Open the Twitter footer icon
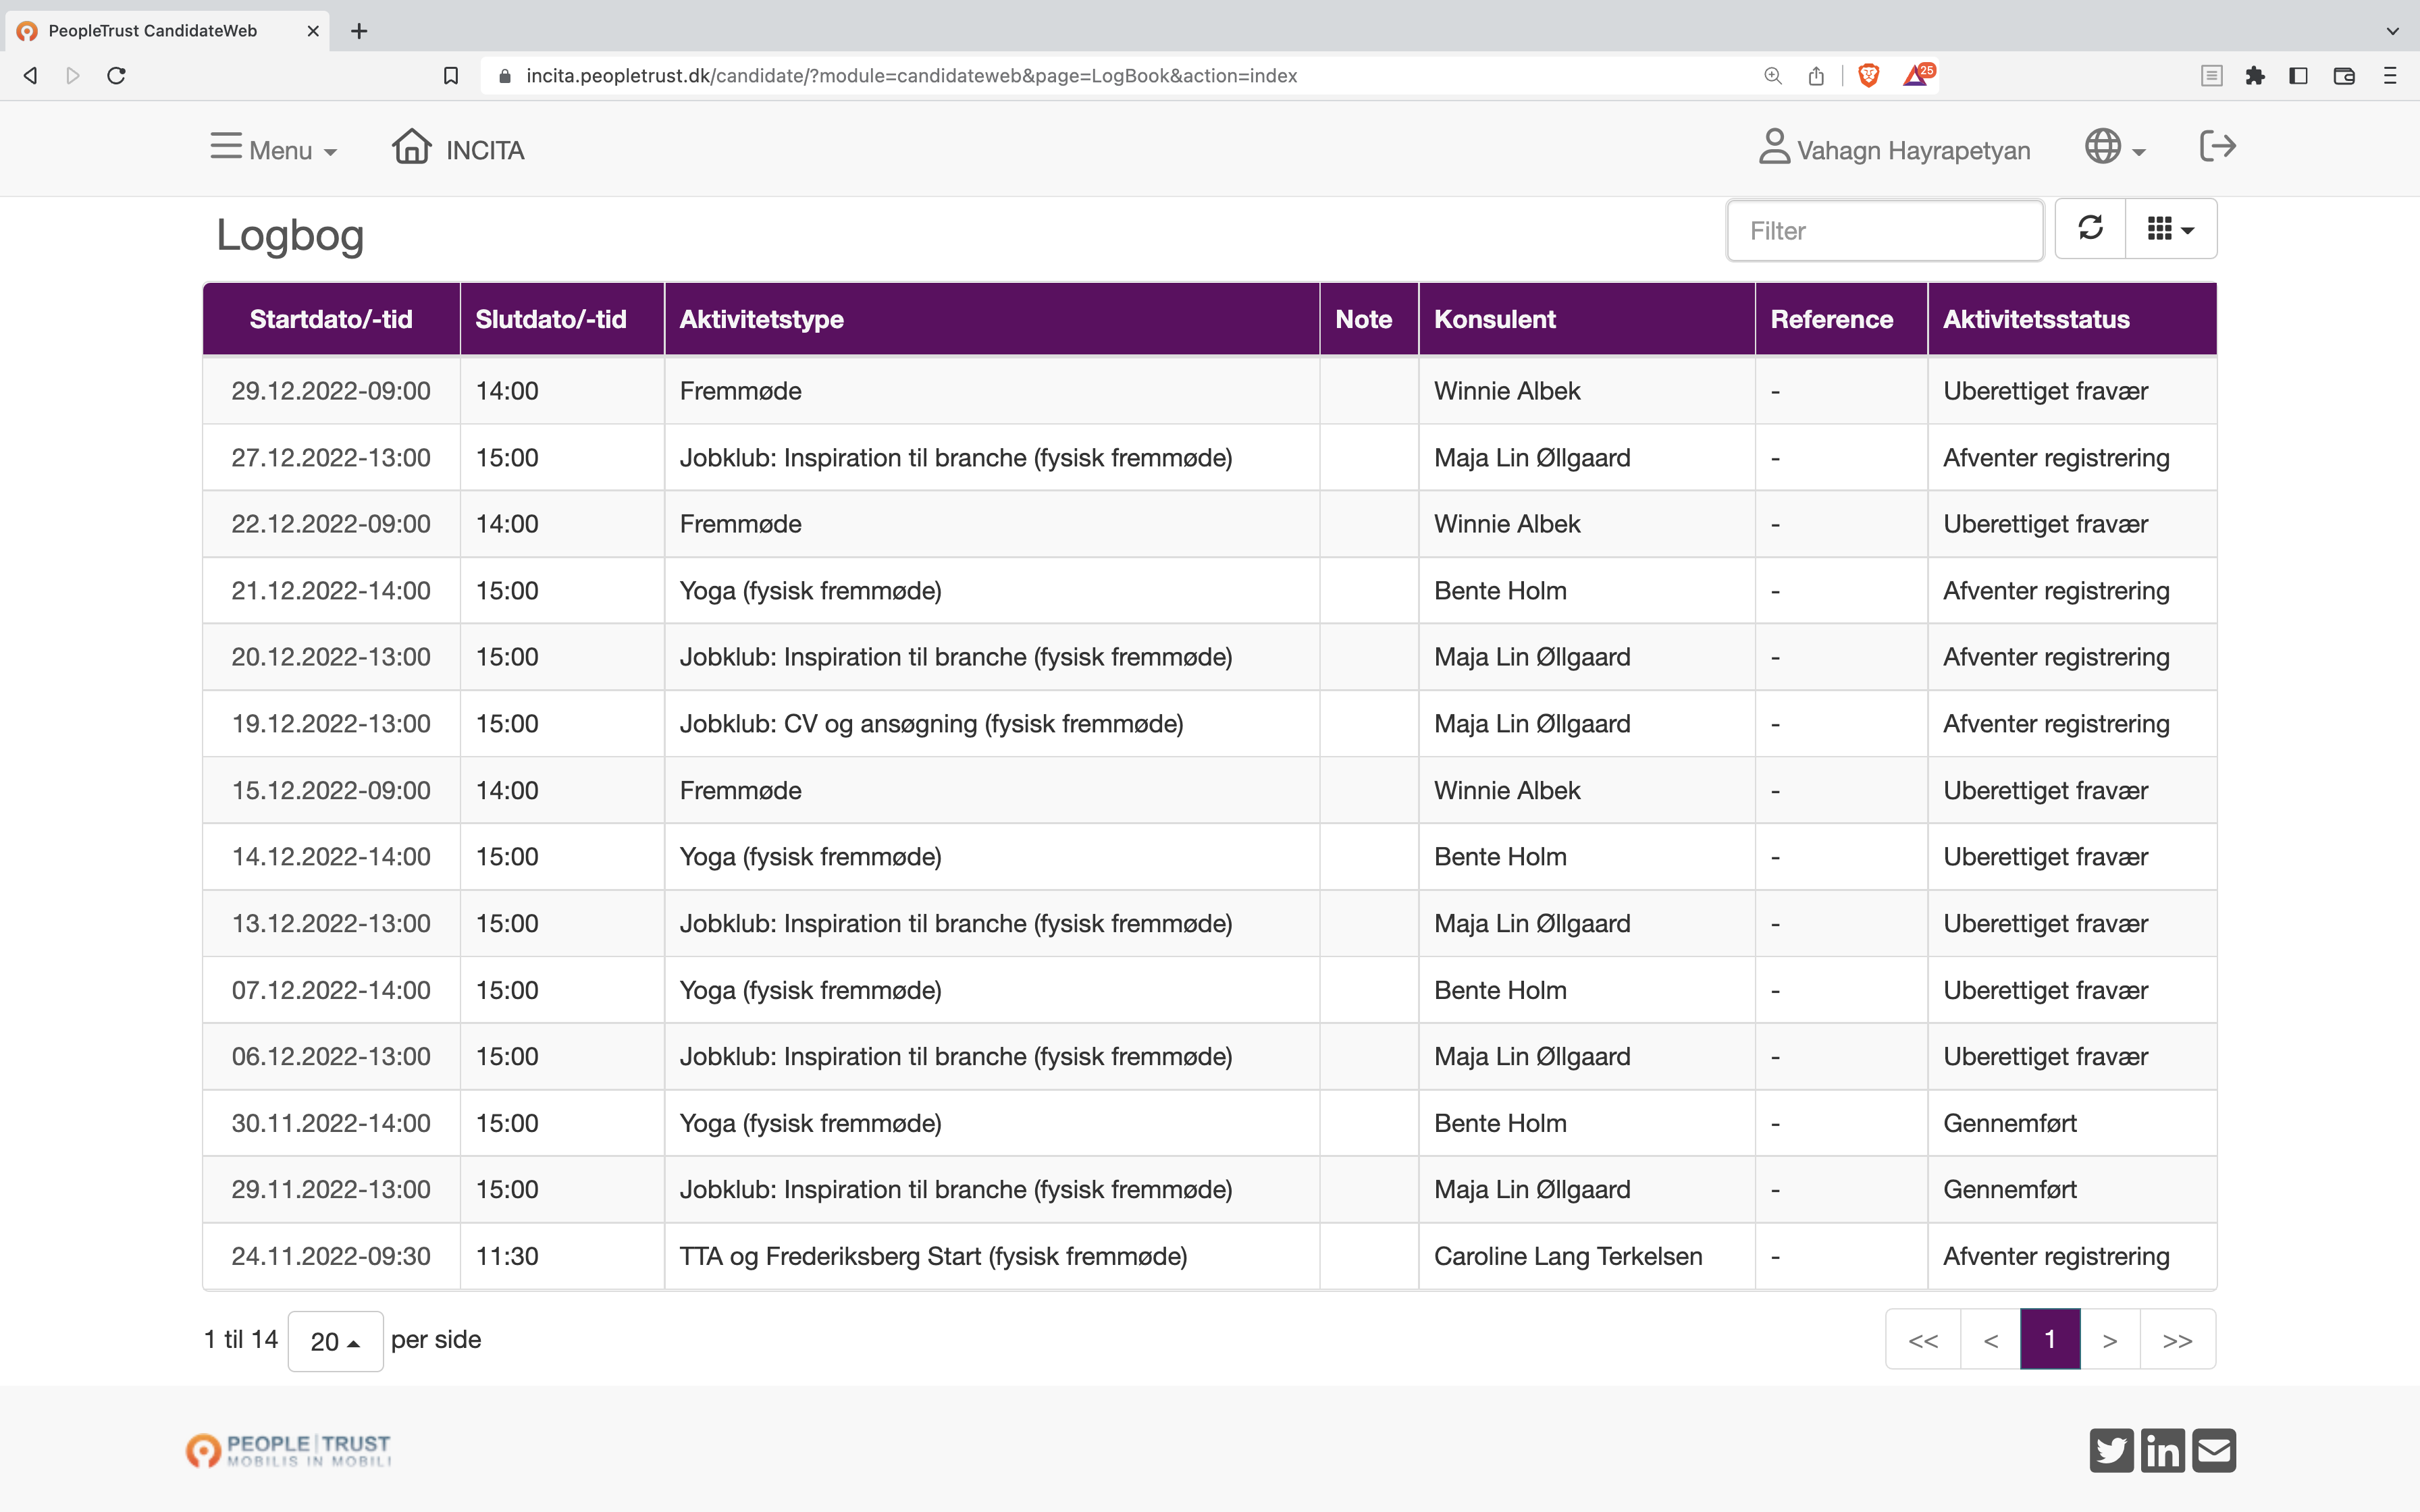This screenshot has width=2420, height=1512. point(2111,1450)
